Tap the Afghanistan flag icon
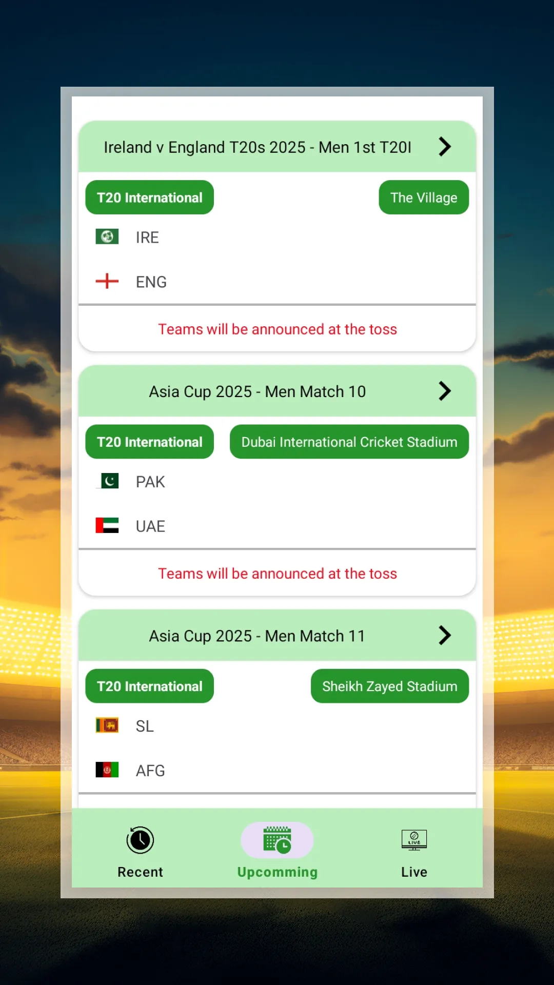 pos(107,770)
